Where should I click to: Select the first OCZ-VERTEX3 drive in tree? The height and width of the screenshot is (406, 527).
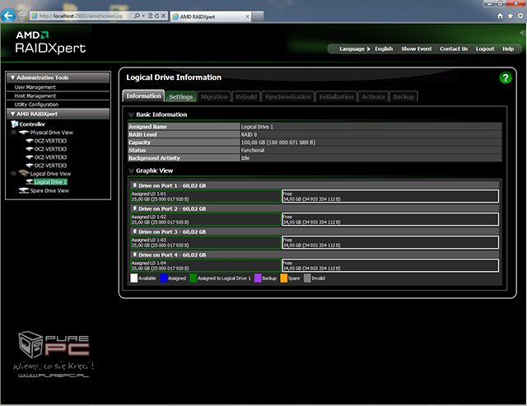click(x=50, y=141)
